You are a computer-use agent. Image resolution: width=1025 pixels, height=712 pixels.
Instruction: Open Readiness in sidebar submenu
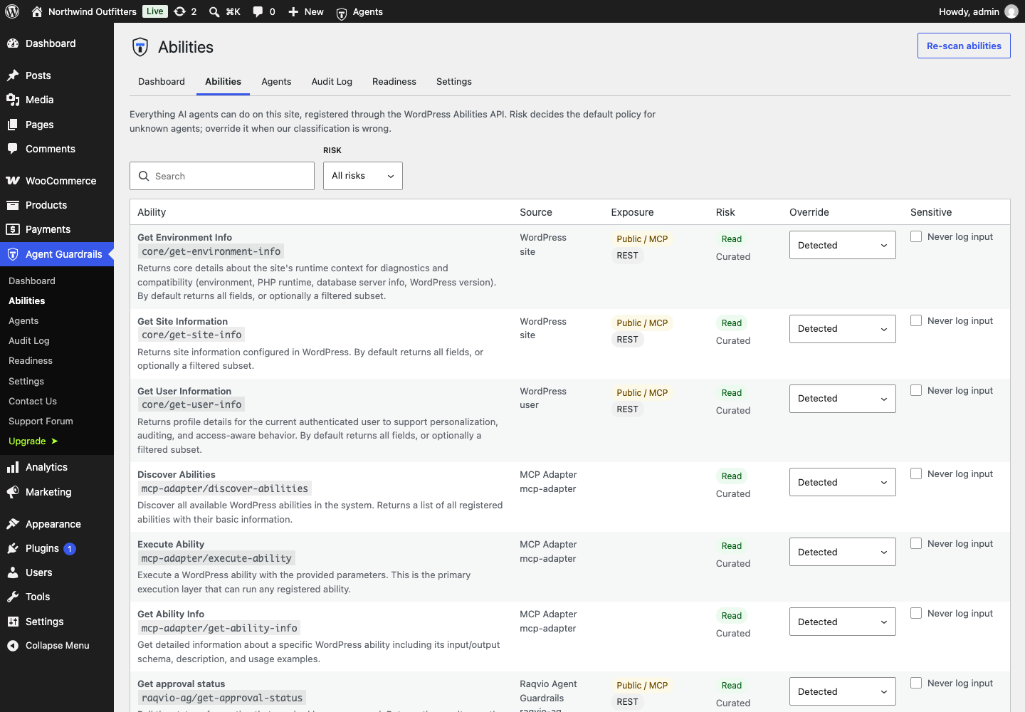[31, 360]
